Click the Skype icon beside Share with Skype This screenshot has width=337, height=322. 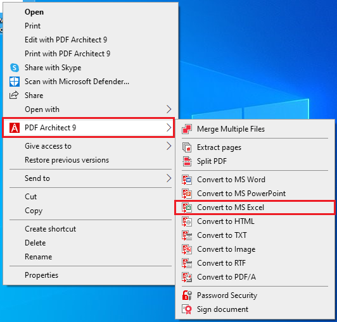[x=15, y=68]
